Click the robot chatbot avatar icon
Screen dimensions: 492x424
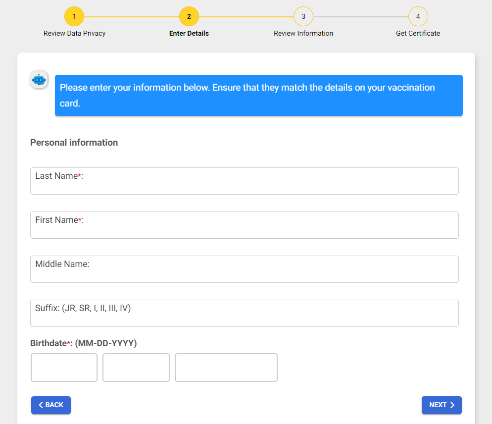point(39,80)
